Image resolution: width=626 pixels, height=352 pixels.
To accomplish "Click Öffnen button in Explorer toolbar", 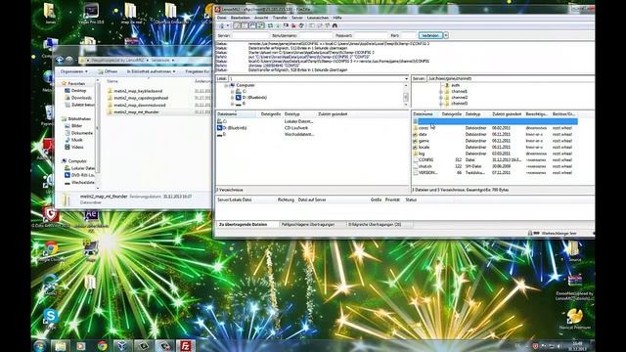I will click(108, 71).
